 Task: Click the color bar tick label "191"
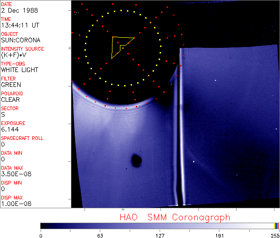click(219, 236)
